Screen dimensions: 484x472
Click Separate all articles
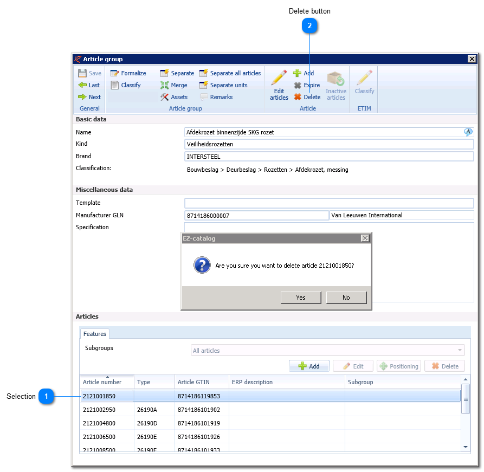point(230,73)
